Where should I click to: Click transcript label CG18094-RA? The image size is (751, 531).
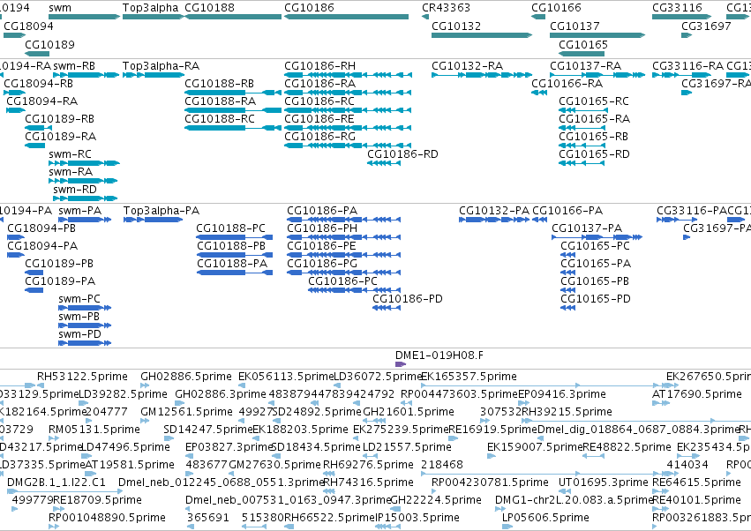coord(41,101)
